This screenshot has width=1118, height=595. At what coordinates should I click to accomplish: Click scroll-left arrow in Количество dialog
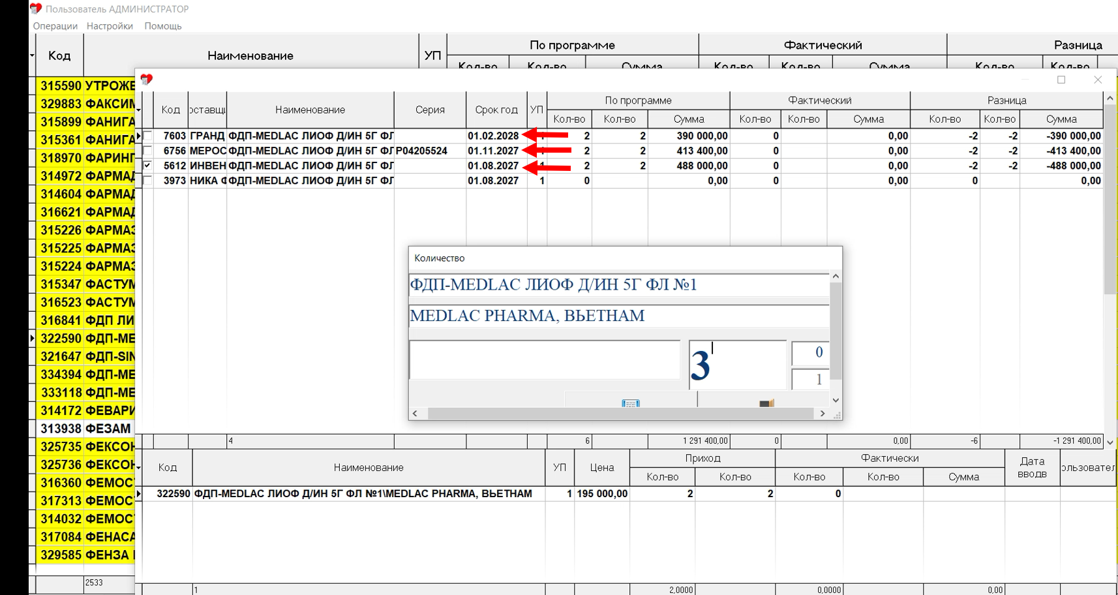[x=415, y=414]
